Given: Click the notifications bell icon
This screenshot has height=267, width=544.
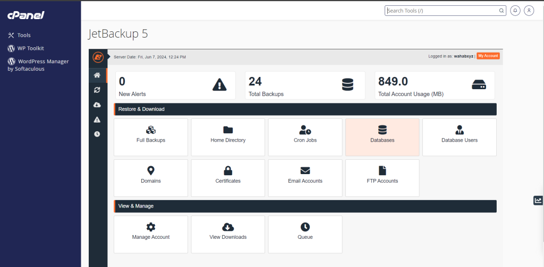Looking at the screenshot, I should (x=515, y=11).
